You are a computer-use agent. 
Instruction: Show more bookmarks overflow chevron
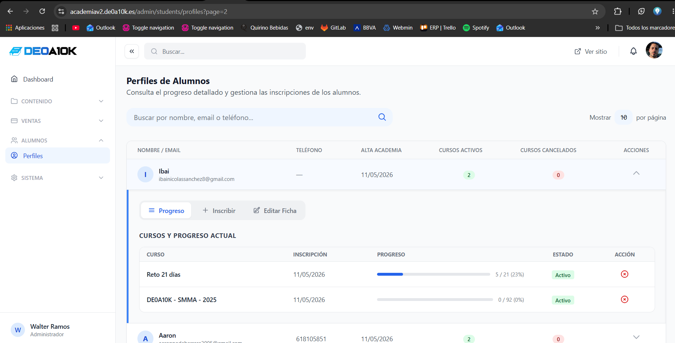[x=597, y=28]
